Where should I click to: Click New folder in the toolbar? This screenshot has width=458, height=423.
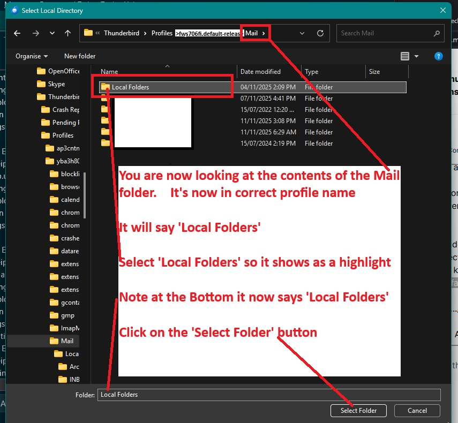pyautogui.click(x=80, y=56)
